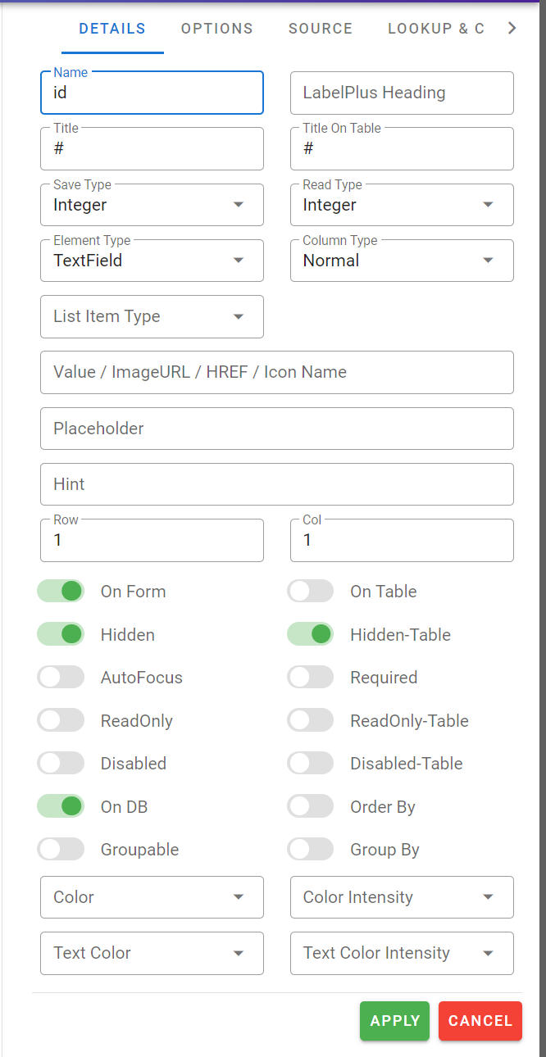Click the red Cancel button
546x1057 pixels.
[480, 1021]
